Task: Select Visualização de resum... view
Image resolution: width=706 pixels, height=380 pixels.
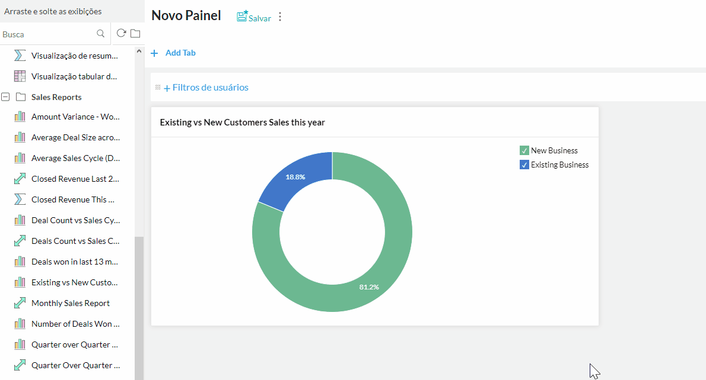Action: (75, 56)
